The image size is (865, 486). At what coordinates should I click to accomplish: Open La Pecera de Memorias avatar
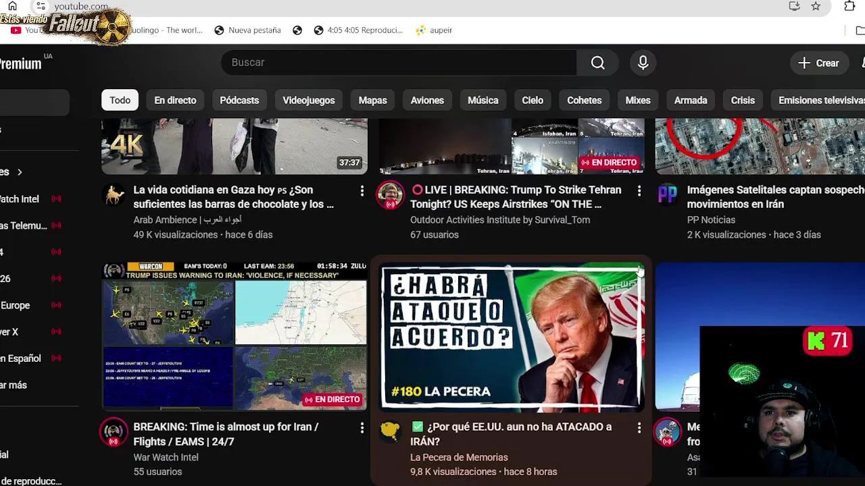click(x=390, y=432)
